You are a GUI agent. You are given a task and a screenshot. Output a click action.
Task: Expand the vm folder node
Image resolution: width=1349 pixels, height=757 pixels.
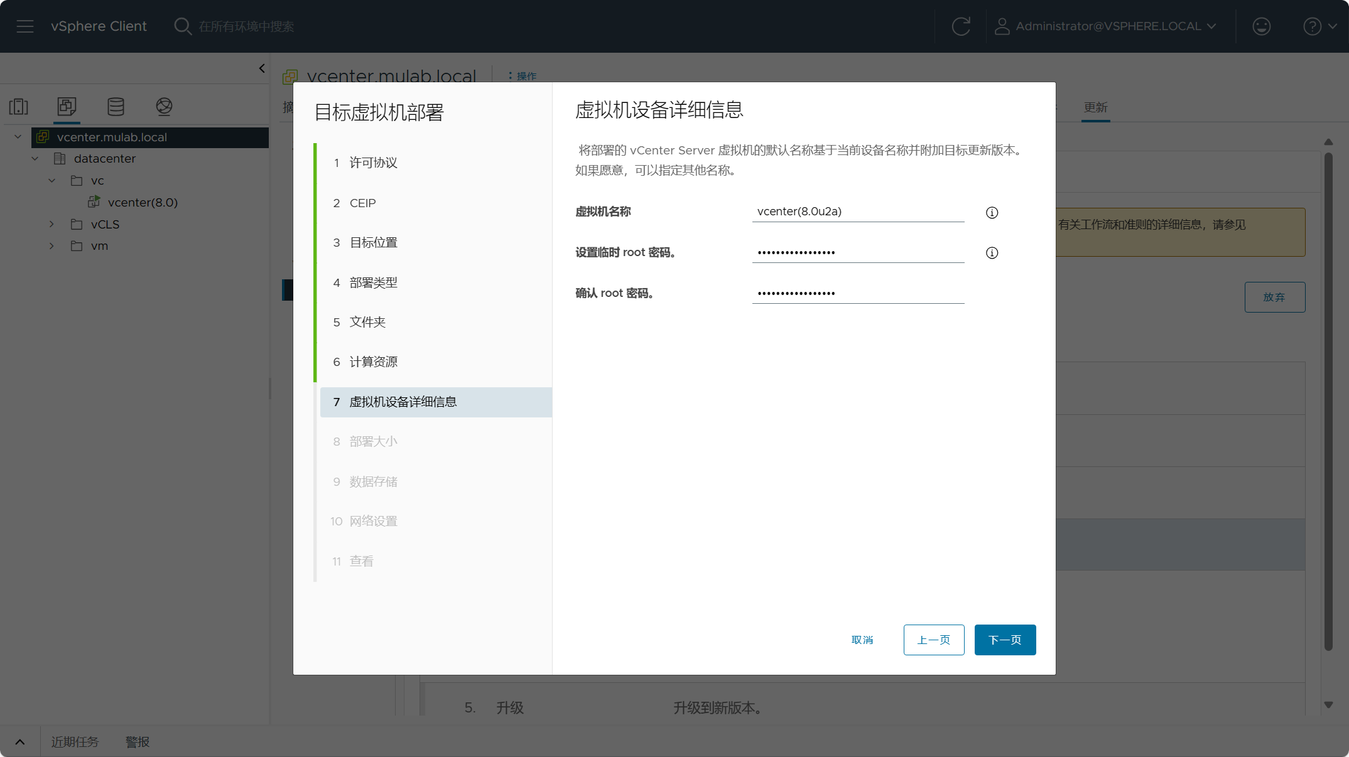(x=52, y=246)
